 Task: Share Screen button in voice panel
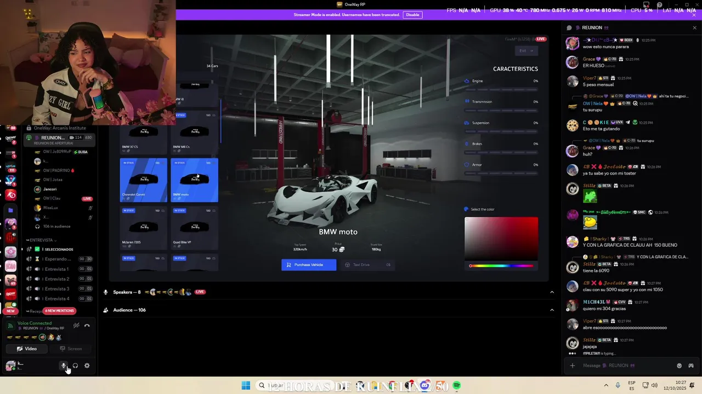pos(70,349)
